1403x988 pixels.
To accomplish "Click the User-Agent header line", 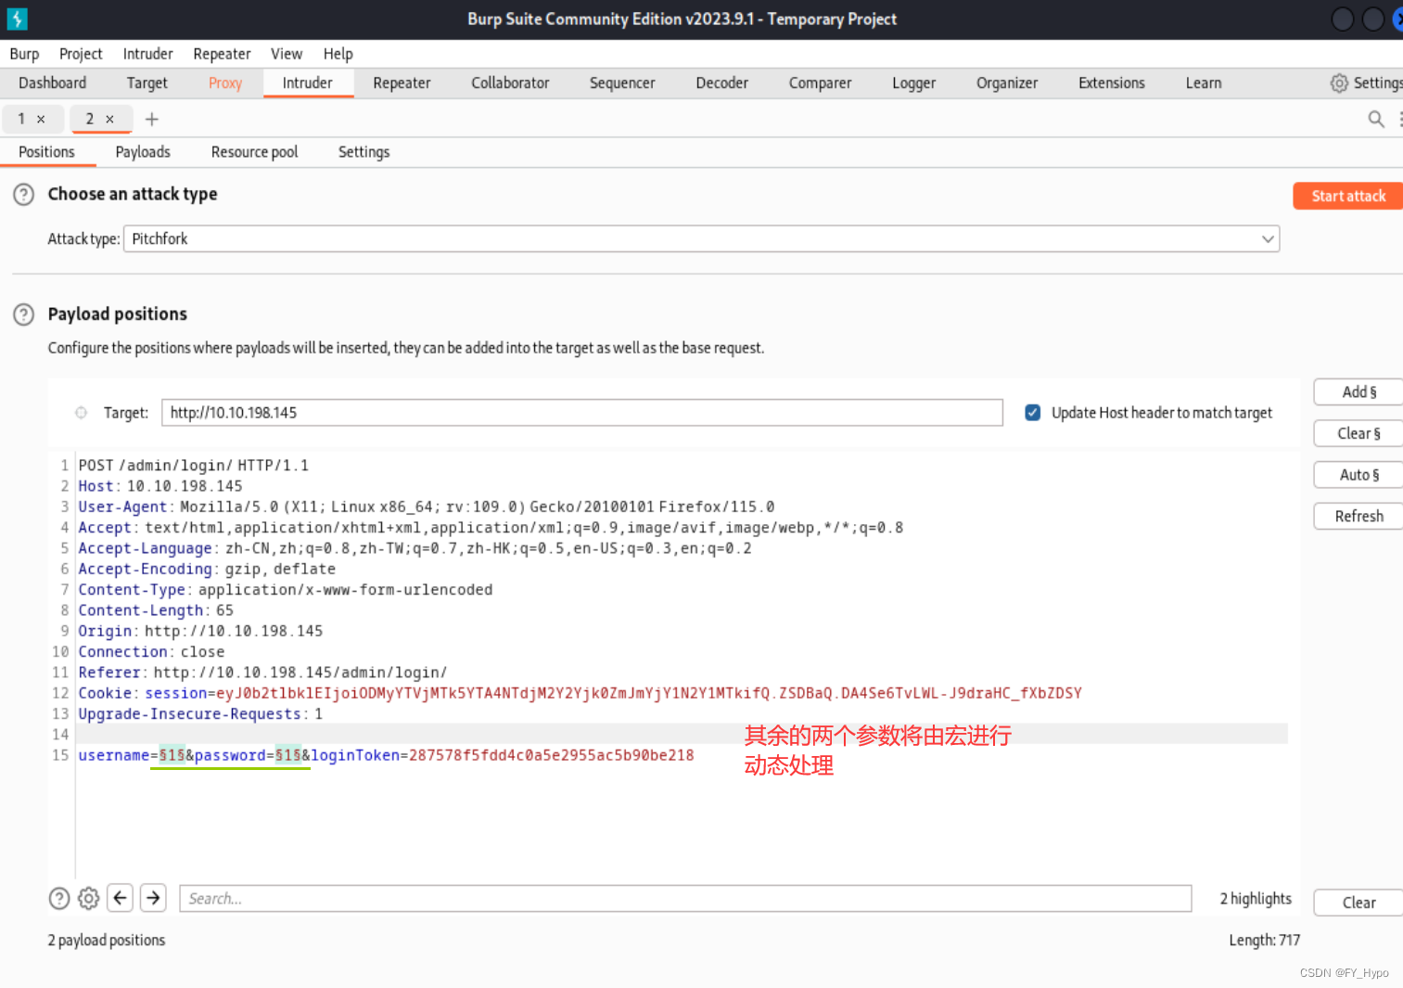I will 427,507.
